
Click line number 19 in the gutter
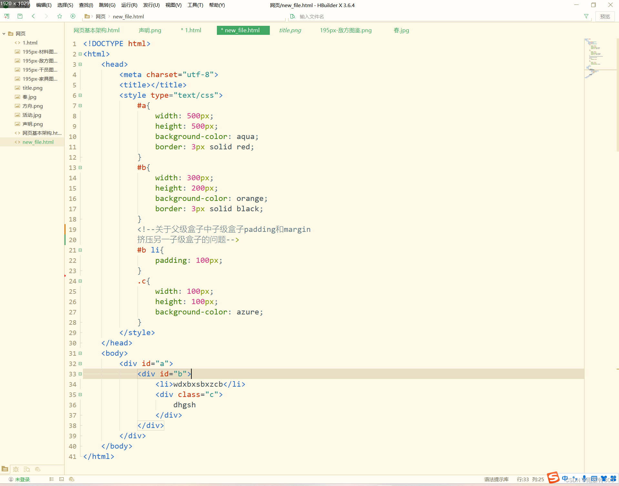(73, 230)
